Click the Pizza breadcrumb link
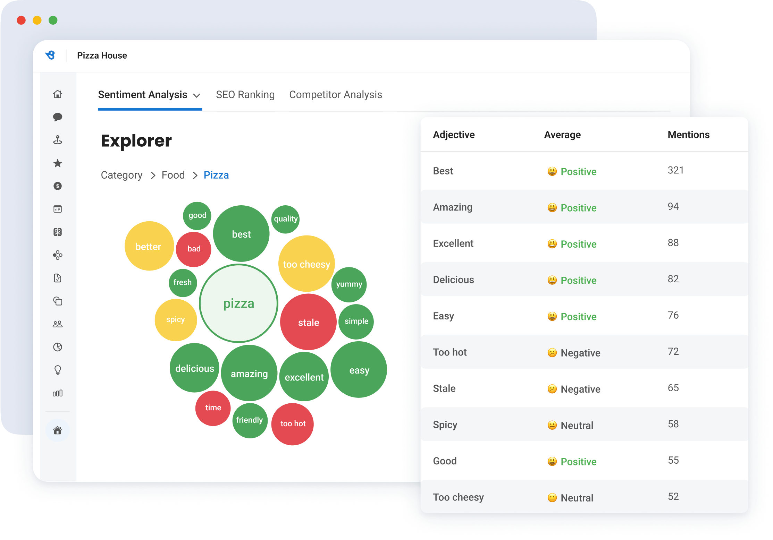The width and height of the screenshot is (773, 540). (216, 175)
